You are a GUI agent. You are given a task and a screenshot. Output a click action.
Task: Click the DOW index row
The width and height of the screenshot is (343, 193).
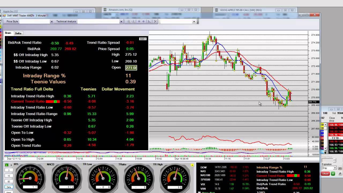click(225, 167)
